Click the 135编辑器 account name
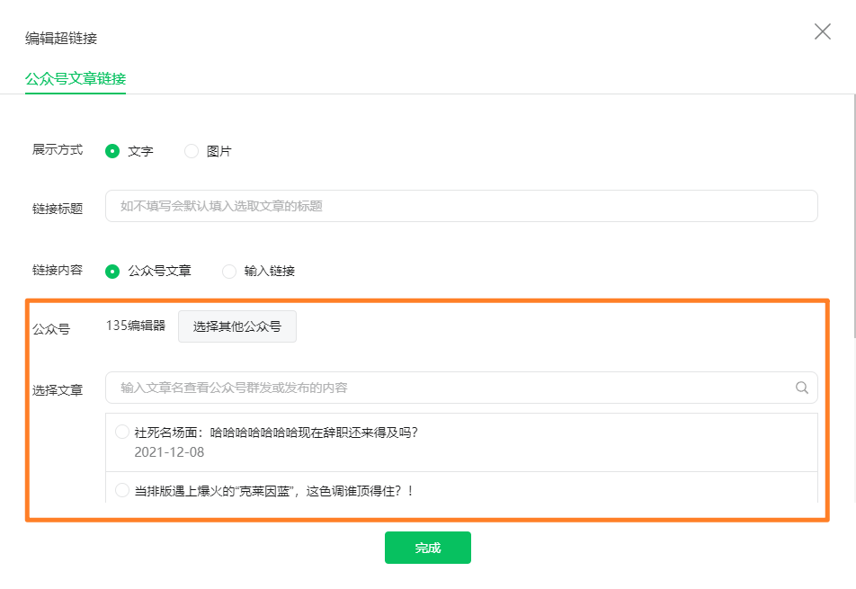Viewport: 856px width, 589px height. [136, 326]
